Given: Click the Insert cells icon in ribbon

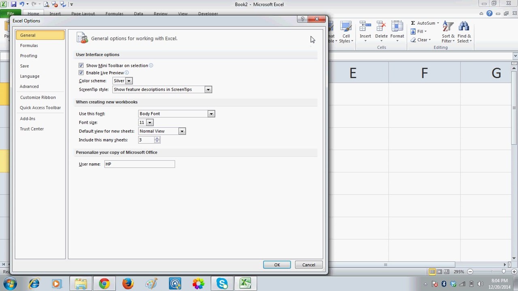Looking at the screenshot, I should [x=365, y=27].
